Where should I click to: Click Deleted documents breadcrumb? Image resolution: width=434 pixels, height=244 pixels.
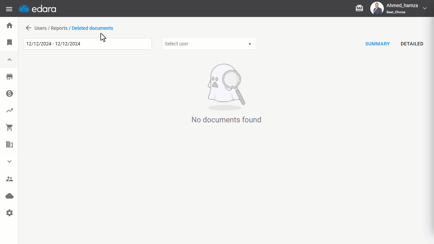[93, 28]
